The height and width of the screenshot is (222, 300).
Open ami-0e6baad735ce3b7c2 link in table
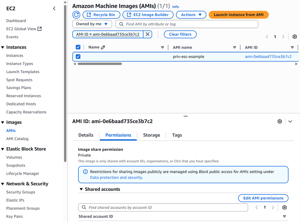coord(268,57)
